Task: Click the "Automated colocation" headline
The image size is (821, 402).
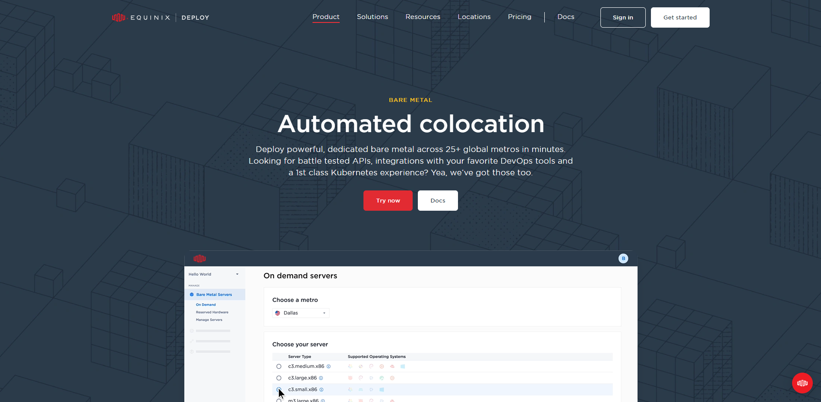Action: pyautogui.click(x=411, y=124)
